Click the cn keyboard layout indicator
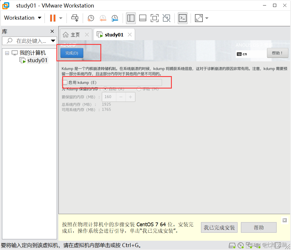Image resolution: width=291 pixels, height=250 pixels. (242, 54)
